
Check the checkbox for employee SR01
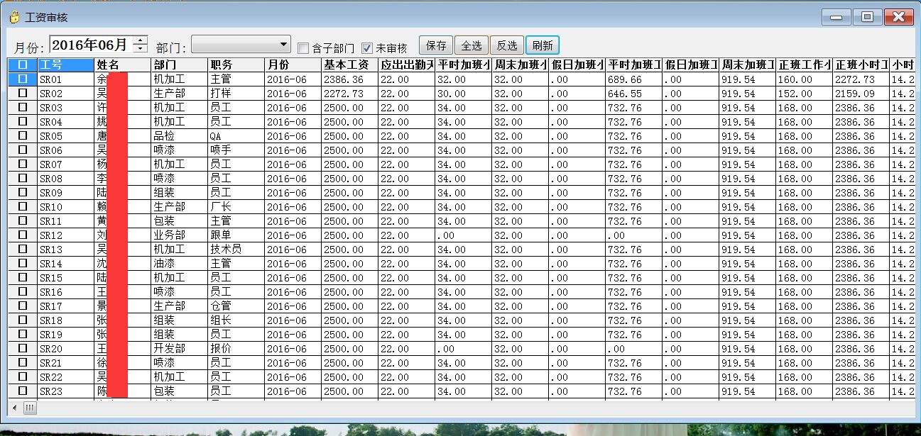point(22,79)
